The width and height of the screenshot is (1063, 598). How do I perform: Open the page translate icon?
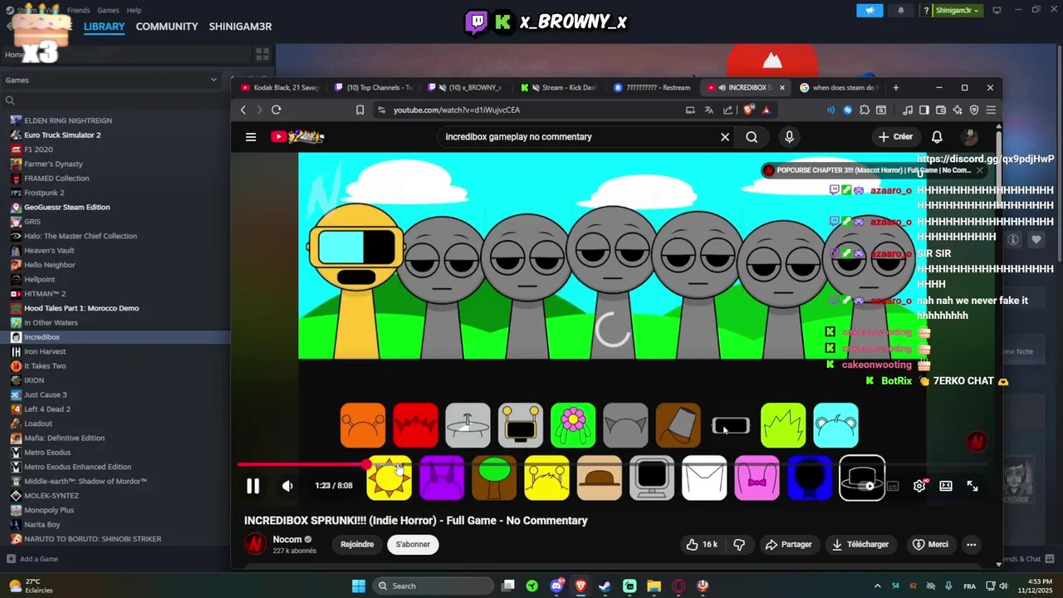pyautogui.click(x=709, y=110)
